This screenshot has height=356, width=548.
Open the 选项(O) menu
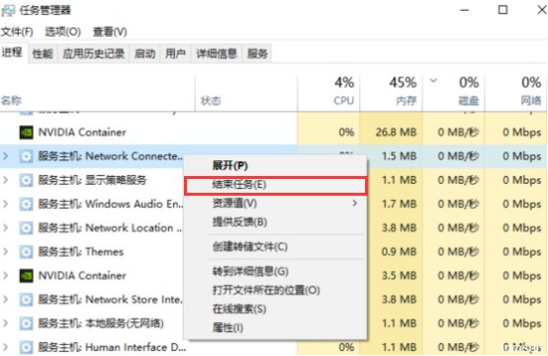pos(63,33)
